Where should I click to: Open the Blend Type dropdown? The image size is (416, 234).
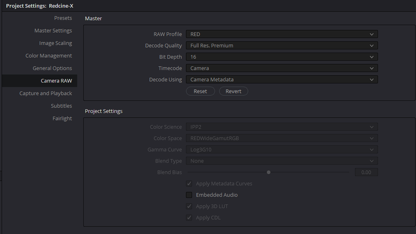282,161
